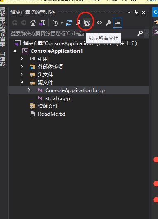
Task: Open the 服务器资源管理器 side tab
Action: pos(2,27)
